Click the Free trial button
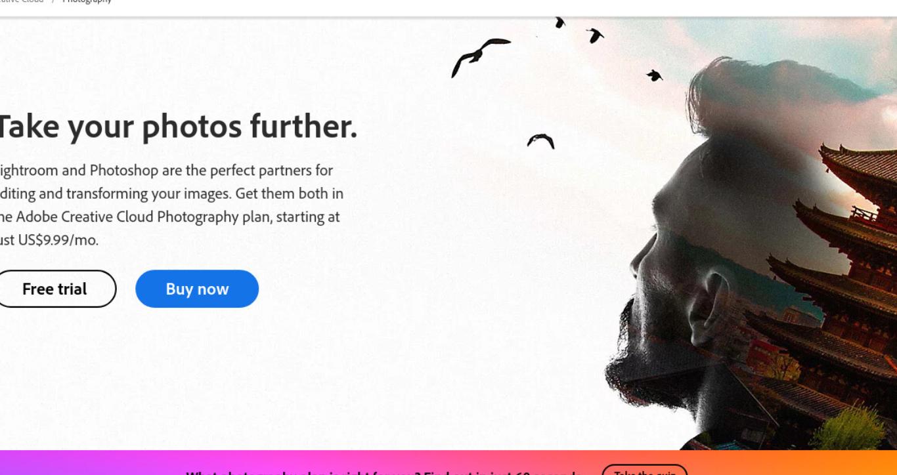The width and height of the screenshot is (897, 475). point(55,289)
